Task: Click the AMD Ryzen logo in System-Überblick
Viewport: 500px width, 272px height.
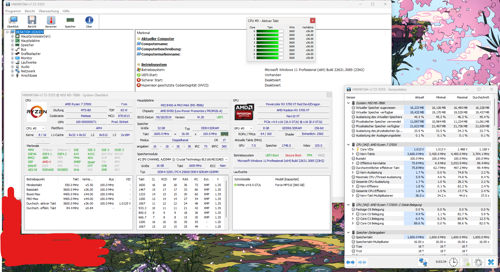Action: pos(37,112)
